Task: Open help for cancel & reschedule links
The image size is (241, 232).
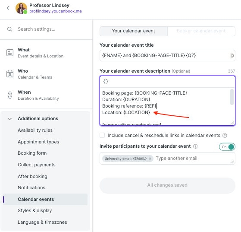Action: pos(225,135)
